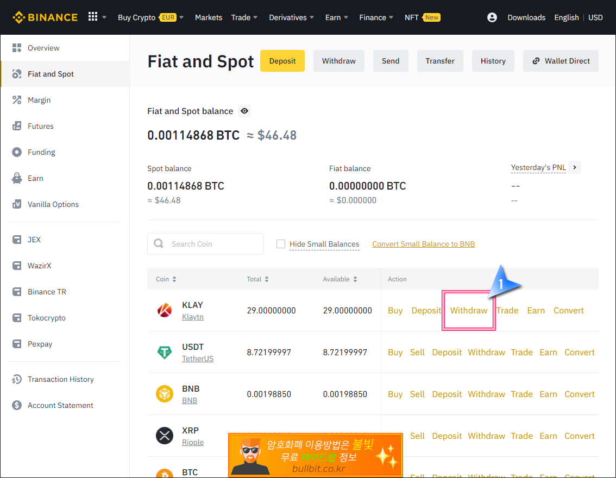This screenshot has height=478, width=616.
Task: Click the History button
Action: [493, 61]
